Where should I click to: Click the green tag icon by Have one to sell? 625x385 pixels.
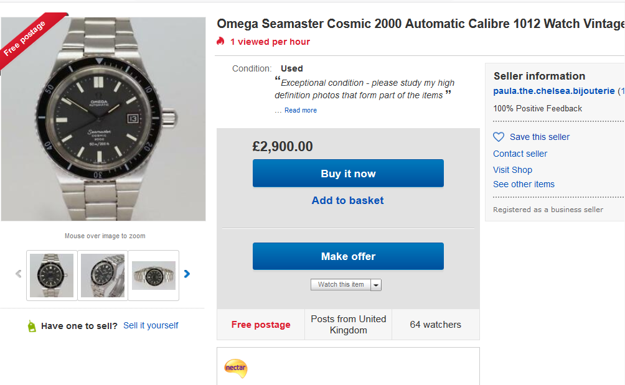click(32, 326)
